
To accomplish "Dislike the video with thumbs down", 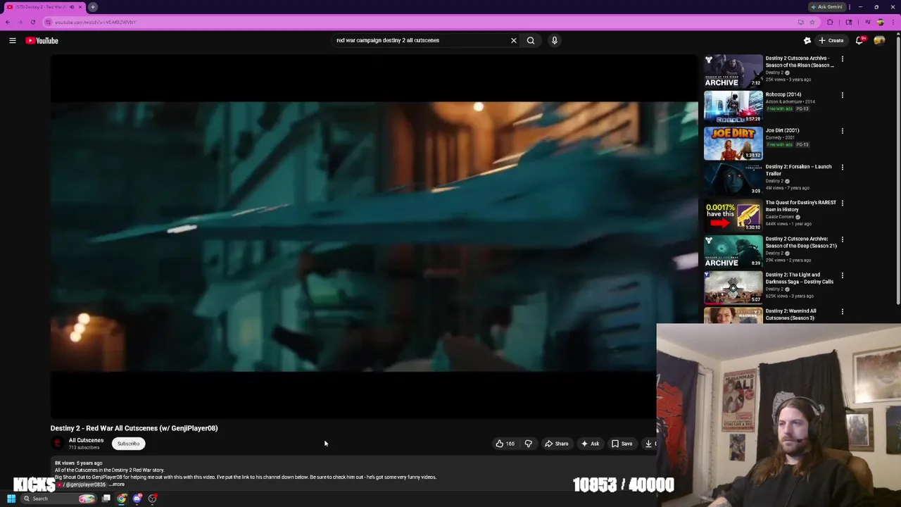I will 528,444.
